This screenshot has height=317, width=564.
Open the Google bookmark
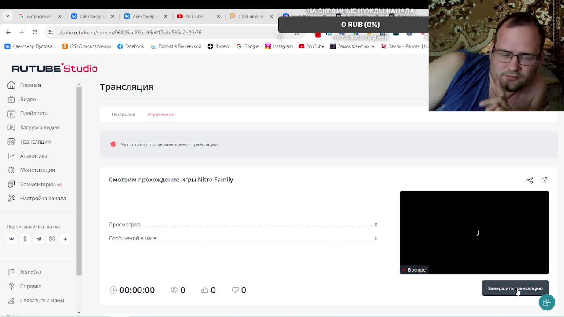[x=248, y=46]
